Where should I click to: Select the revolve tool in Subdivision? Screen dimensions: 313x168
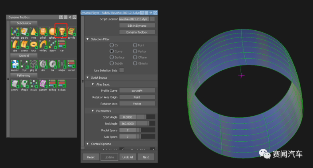click(x=61, y=31)
